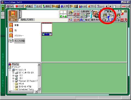The height and width of the screenshot is (100, 131).
Task: Switch to the トリミング tab
Action: [19, 7]
